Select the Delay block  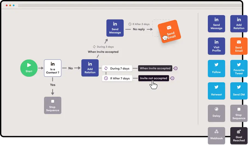tap(216, 113)
